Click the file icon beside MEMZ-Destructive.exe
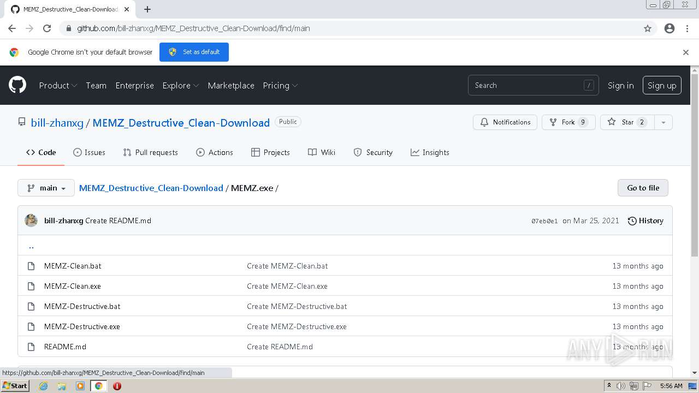The image size is (699, 393). pyautogui.click(x=31, y=326)
